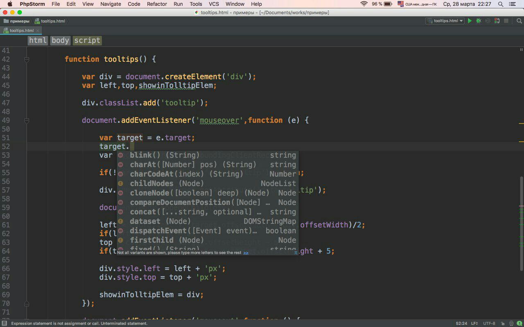Select the charCodeAt(index) completion suggestion

[x=207, y=174]
